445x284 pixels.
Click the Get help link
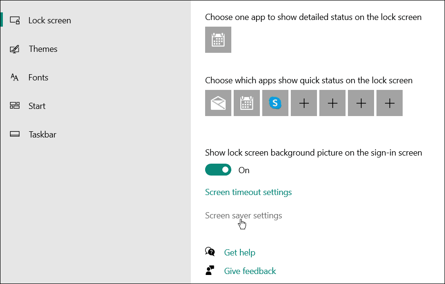[x=239, y=252]
